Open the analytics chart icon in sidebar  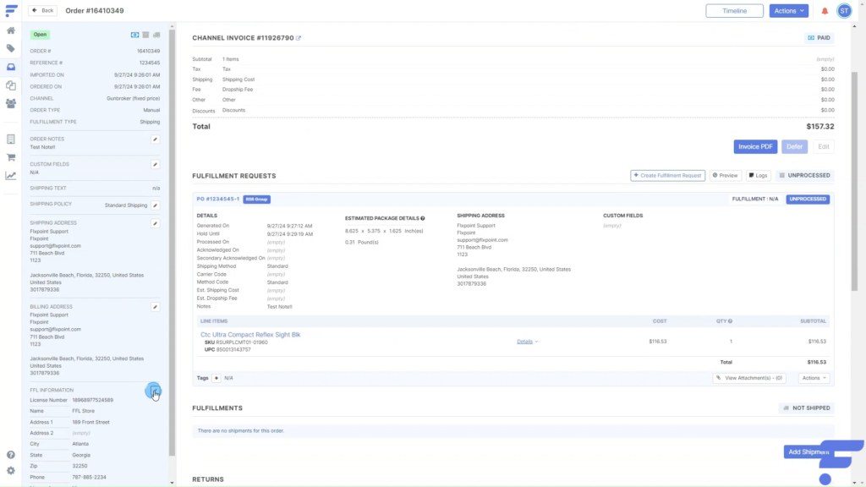point(10,176)
